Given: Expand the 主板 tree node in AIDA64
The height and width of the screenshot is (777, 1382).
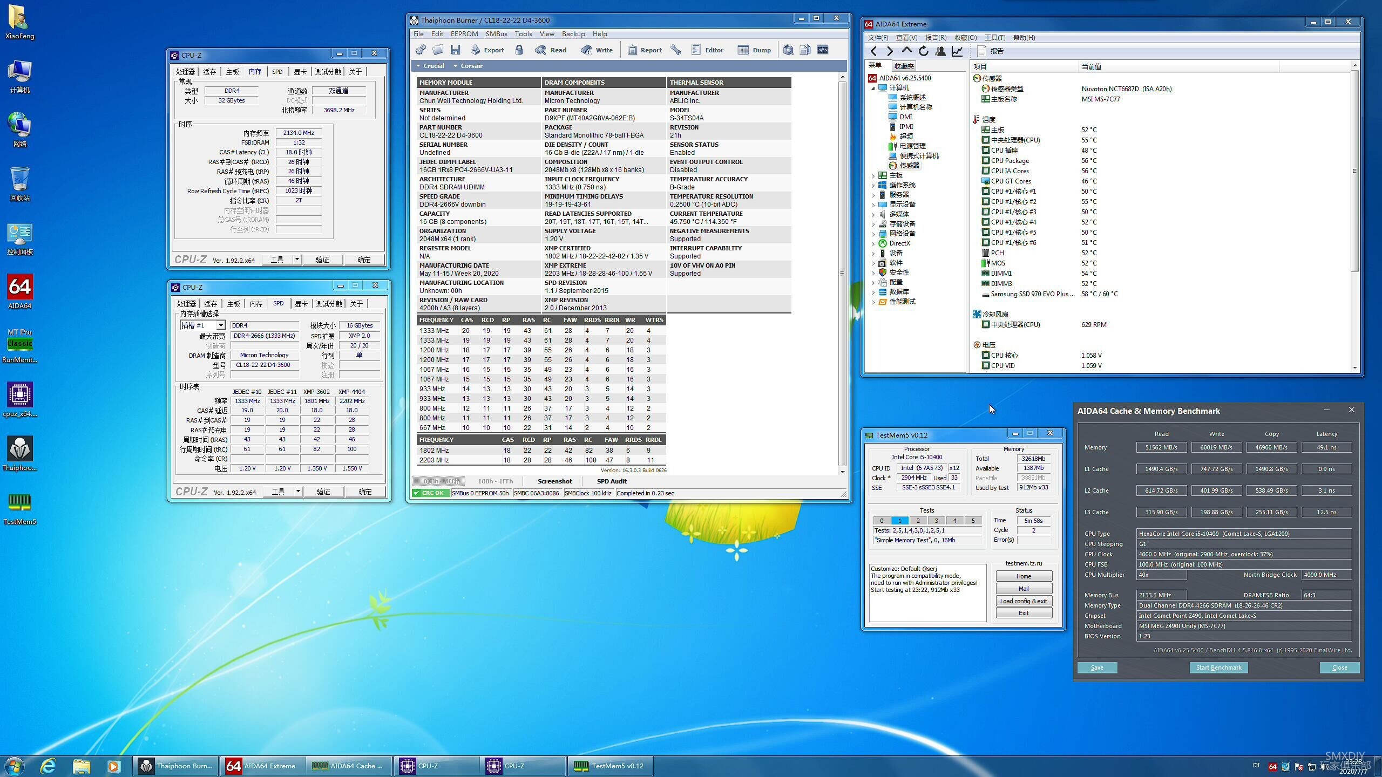Looking at the screenshot, I should click(x=873, y=175).
